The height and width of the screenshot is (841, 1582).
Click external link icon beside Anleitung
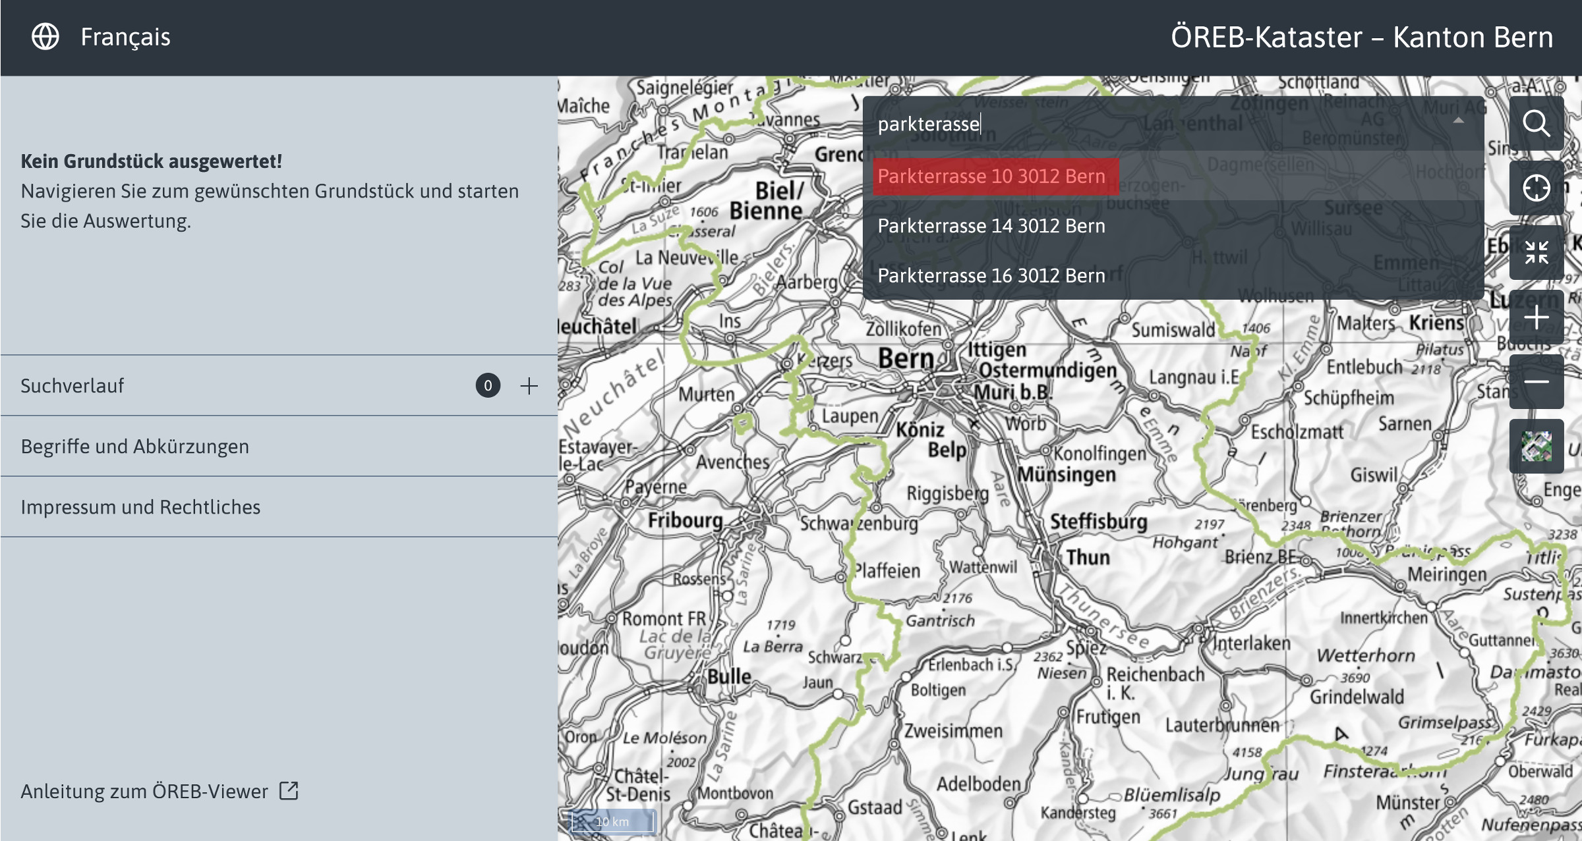[x=289, y=790]
